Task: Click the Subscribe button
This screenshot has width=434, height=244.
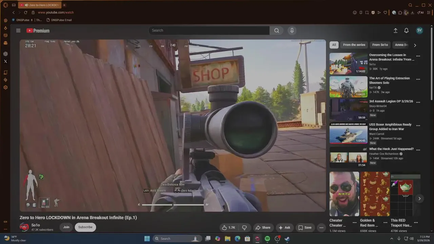Action: pos(85,227)
